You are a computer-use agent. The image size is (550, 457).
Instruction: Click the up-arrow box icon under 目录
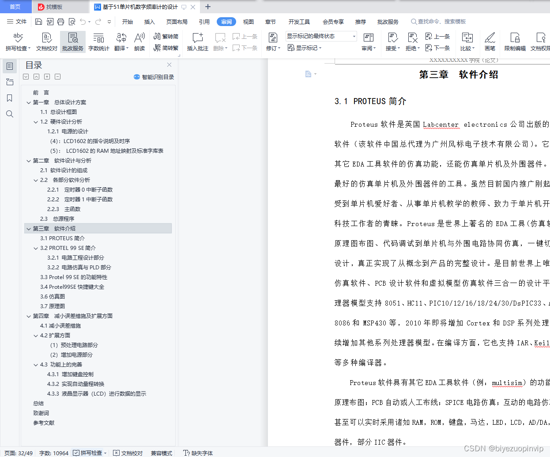(36, 77)
